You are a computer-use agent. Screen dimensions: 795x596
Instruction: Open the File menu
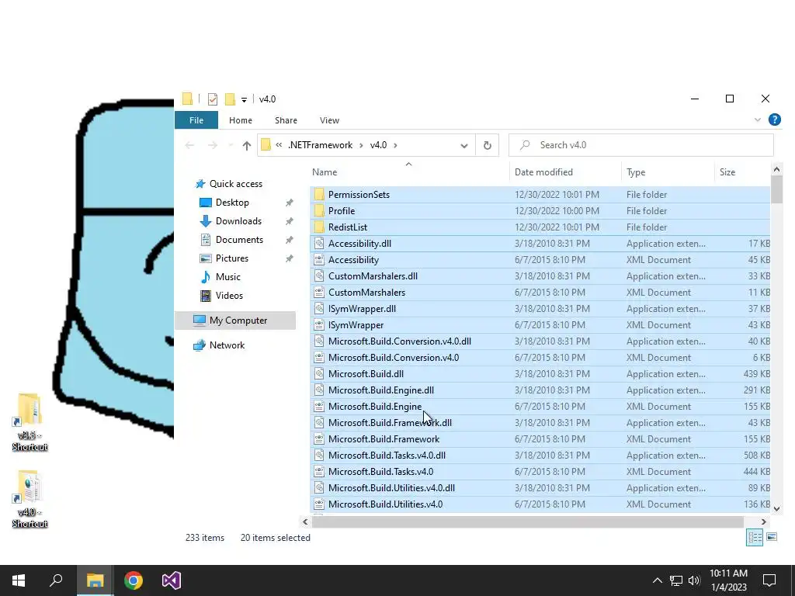pos(196,120)
